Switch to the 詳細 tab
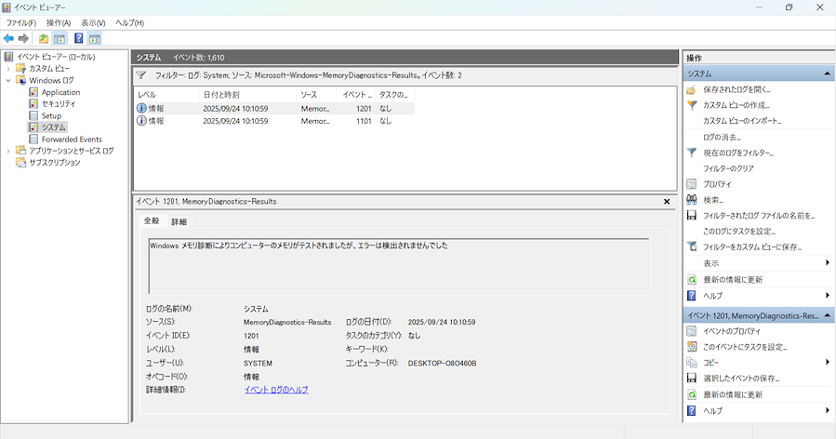The width and height of the screenshot is (836, 439). (179, 221)
